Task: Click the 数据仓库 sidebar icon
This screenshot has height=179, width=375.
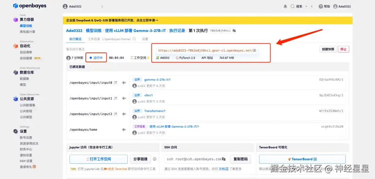Action: pyautogui.click(x=16, y=73)
